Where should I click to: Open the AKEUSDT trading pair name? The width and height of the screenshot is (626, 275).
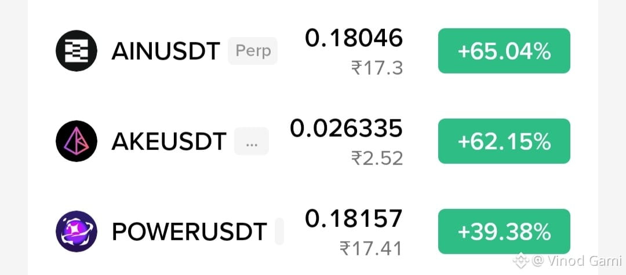click(x=169, y=141)
